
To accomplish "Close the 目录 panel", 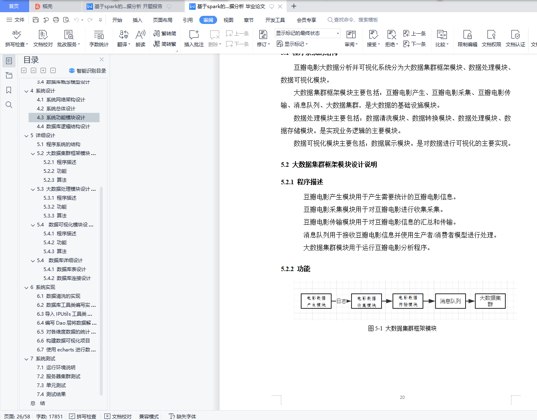I will (101, 60).
